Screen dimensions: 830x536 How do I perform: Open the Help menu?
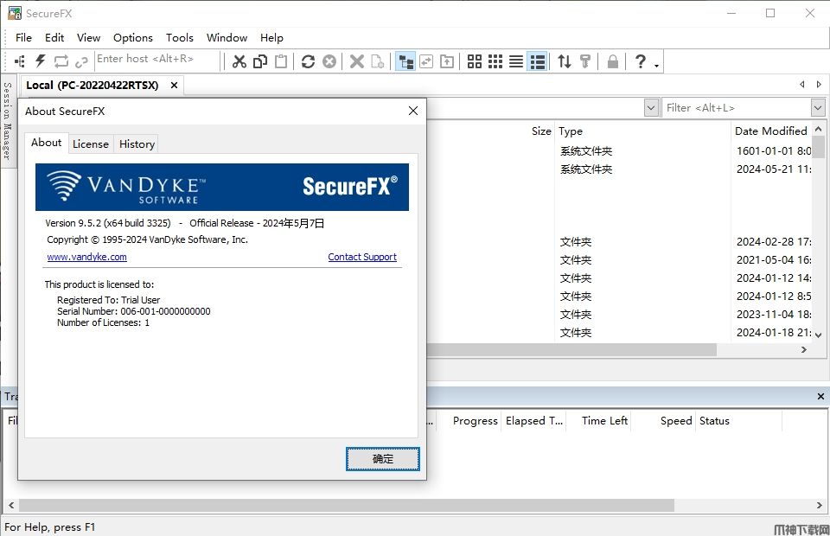tap(271, 37)
